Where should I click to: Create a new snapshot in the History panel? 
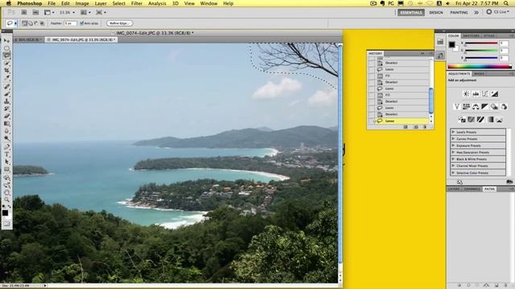click(x=415, y=127)
